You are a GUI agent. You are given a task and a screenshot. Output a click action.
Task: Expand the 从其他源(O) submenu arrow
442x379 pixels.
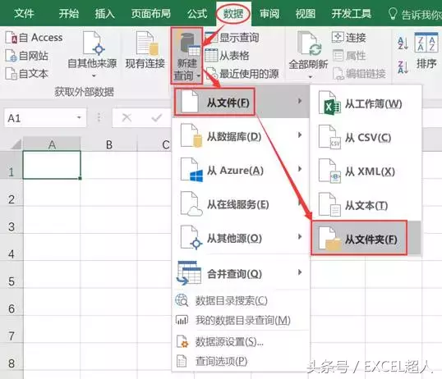300,236
